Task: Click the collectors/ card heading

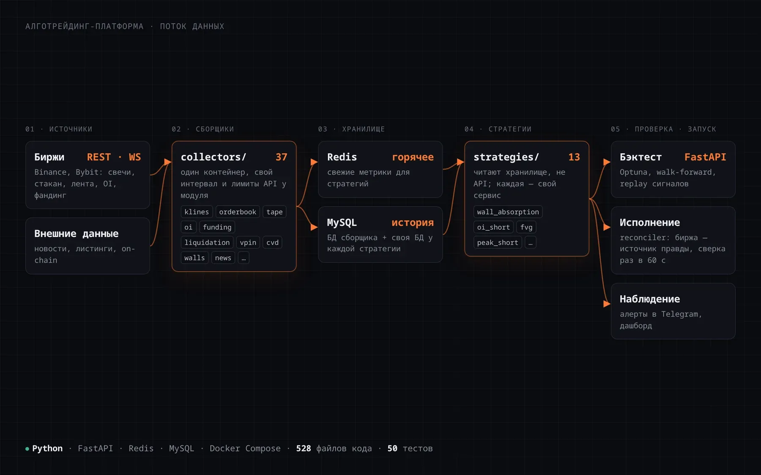Action: (214, 157)
